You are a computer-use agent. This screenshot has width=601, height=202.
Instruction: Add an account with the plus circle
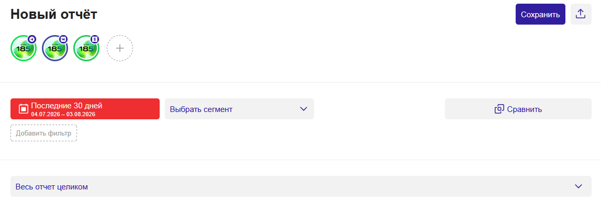120,48
